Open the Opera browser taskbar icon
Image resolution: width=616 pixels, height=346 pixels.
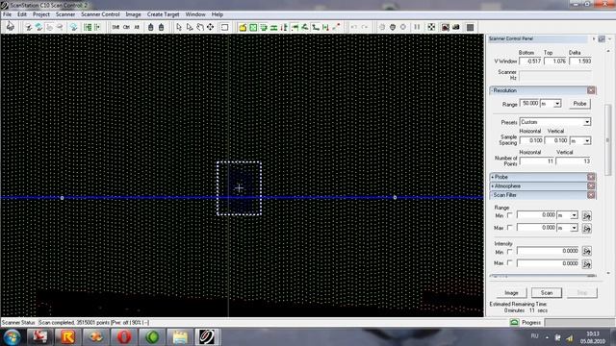(x=124, y=337)
